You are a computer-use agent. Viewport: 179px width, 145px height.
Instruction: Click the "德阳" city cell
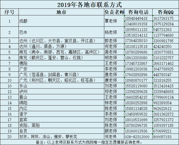pos(23,63)
